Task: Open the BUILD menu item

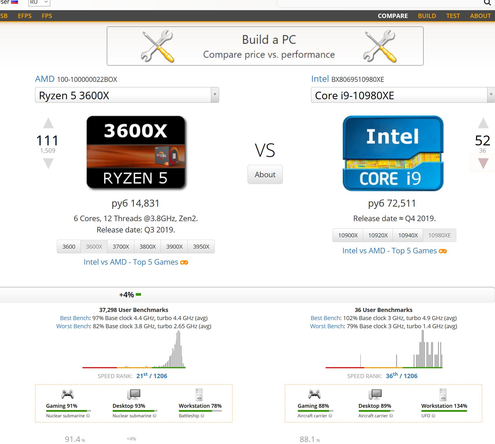Action: tap(427, 16)
